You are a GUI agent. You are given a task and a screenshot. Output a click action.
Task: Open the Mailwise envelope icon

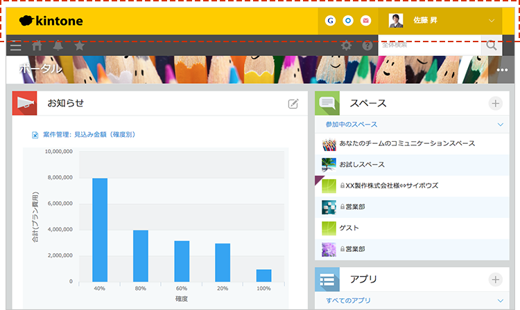(365, 21)
